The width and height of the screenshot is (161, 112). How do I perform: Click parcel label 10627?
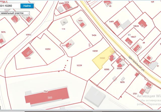tap(133, 37)
